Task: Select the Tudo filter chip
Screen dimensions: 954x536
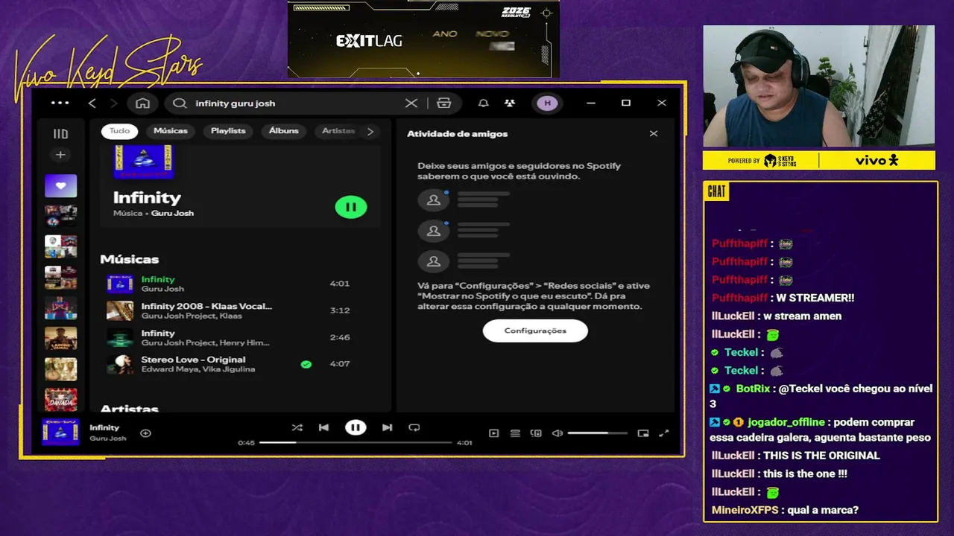Action: point(119,131)
